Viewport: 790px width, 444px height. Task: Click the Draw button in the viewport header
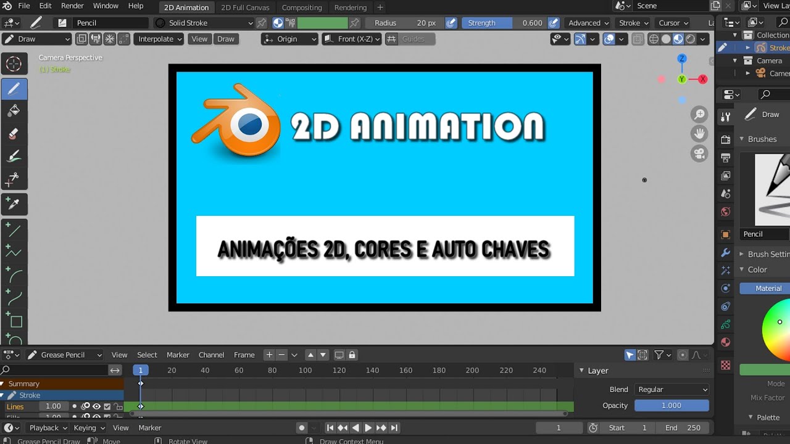(226, 39)
